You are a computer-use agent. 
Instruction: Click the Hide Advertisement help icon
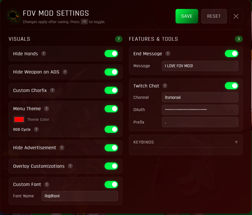click(x=62, y=148)
